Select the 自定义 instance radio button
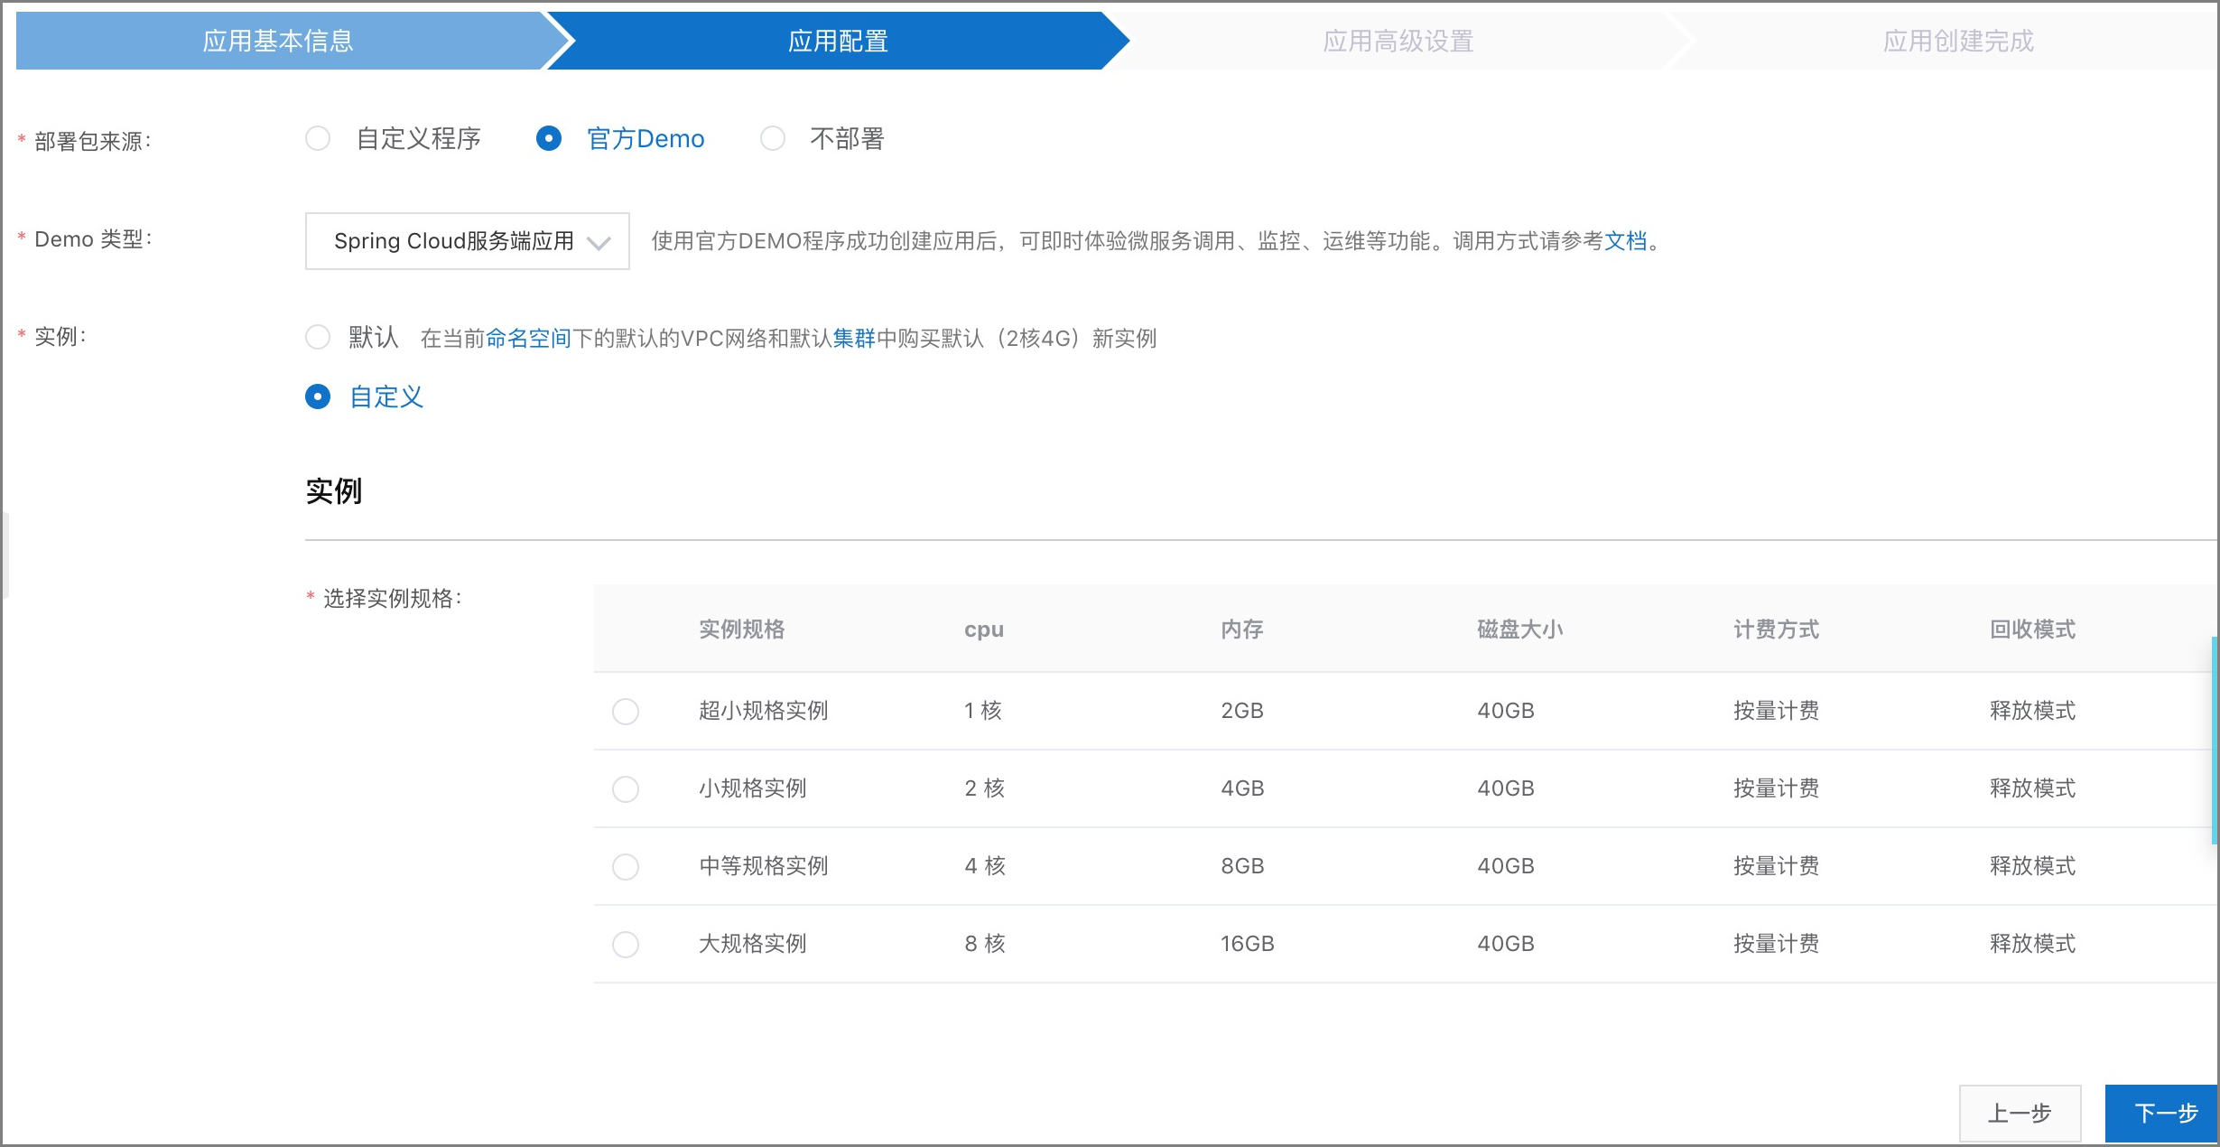 click(x=318, y=397)
